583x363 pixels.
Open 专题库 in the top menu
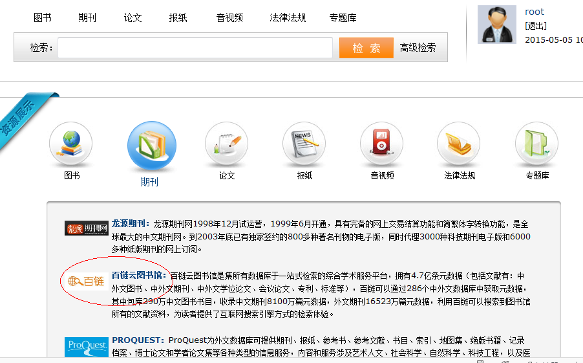point(343,17)
